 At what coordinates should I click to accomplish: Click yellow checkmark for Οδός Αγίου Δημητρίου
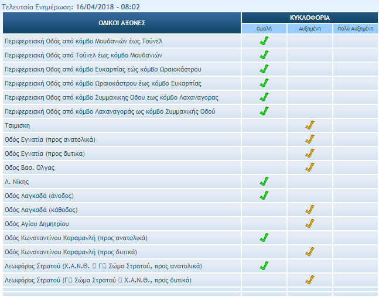pos(310,224)
